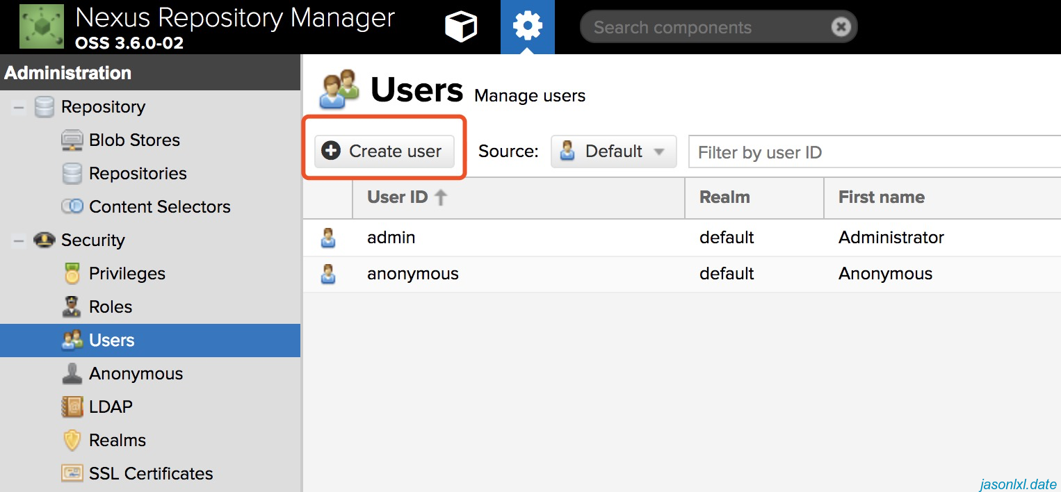This screenshot has width=1061, height=492.
Task: Select the Security tree label
Action: click(x=93, y=240)
